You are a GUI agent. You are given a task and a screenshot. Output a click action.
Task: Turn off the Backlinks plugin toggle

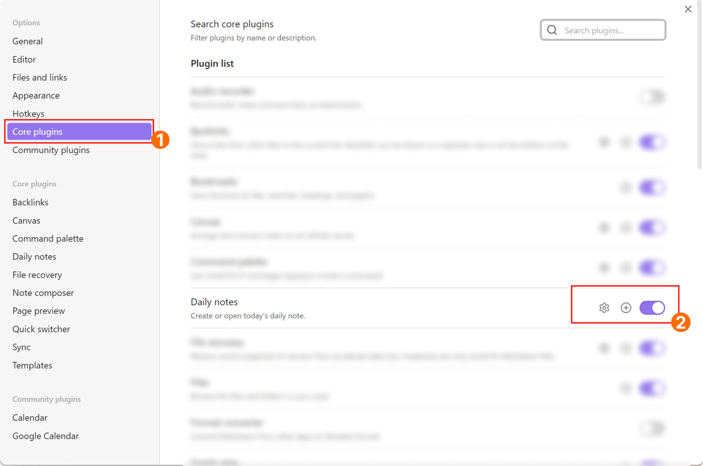(652, 142)
